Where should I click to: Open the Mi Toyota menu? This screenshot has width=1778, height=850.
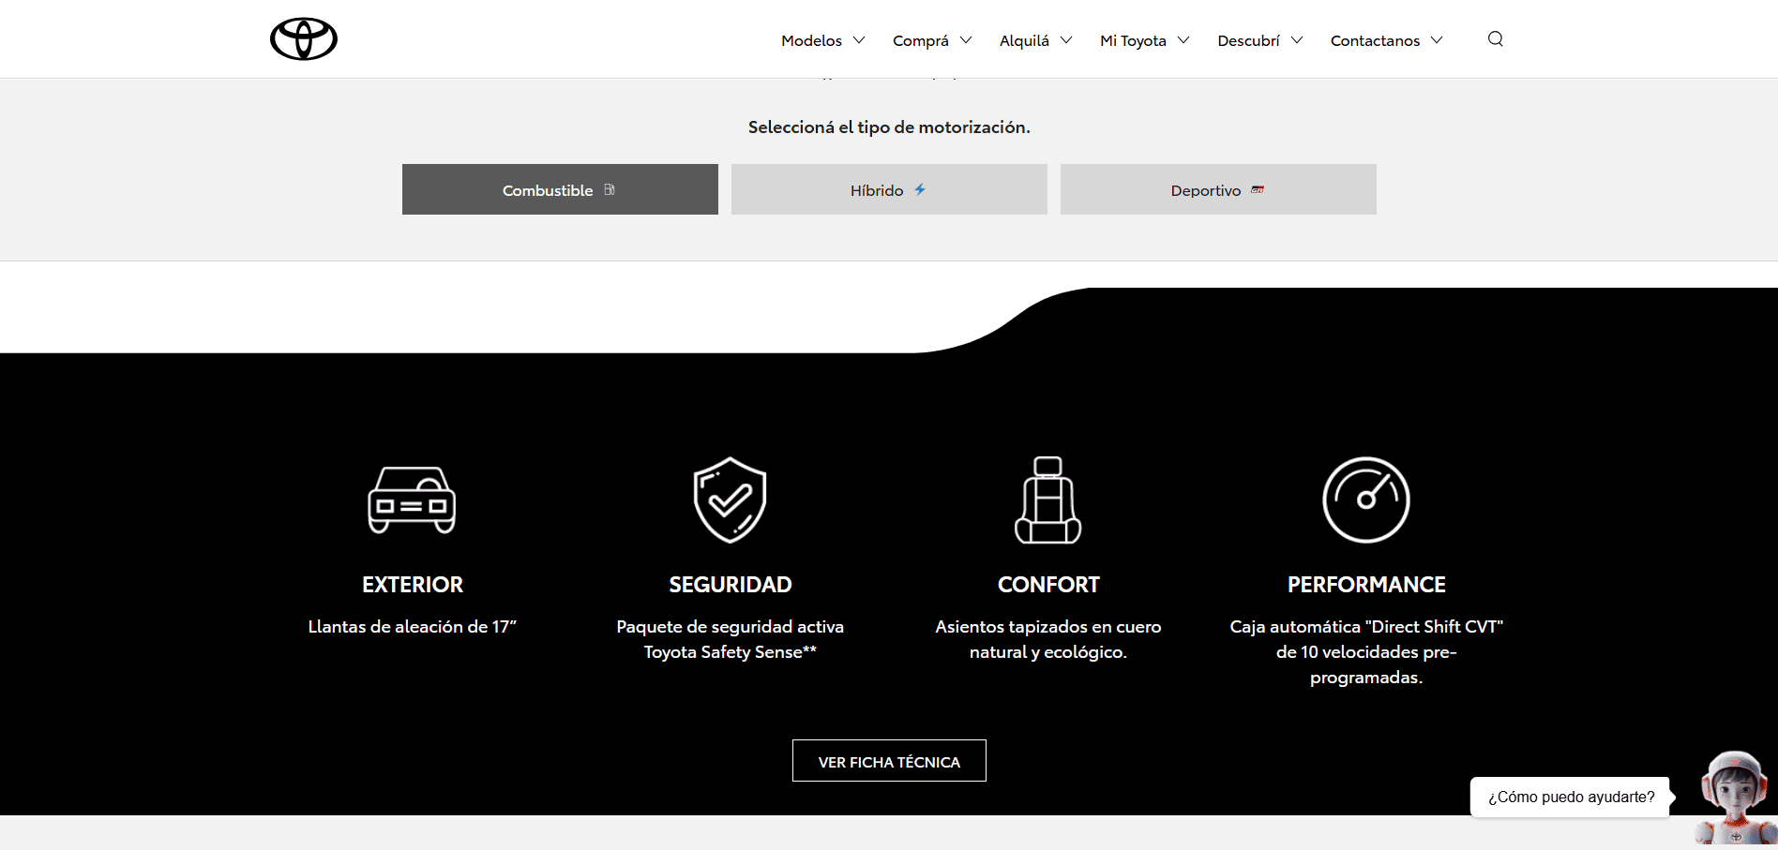point(1133,40)
